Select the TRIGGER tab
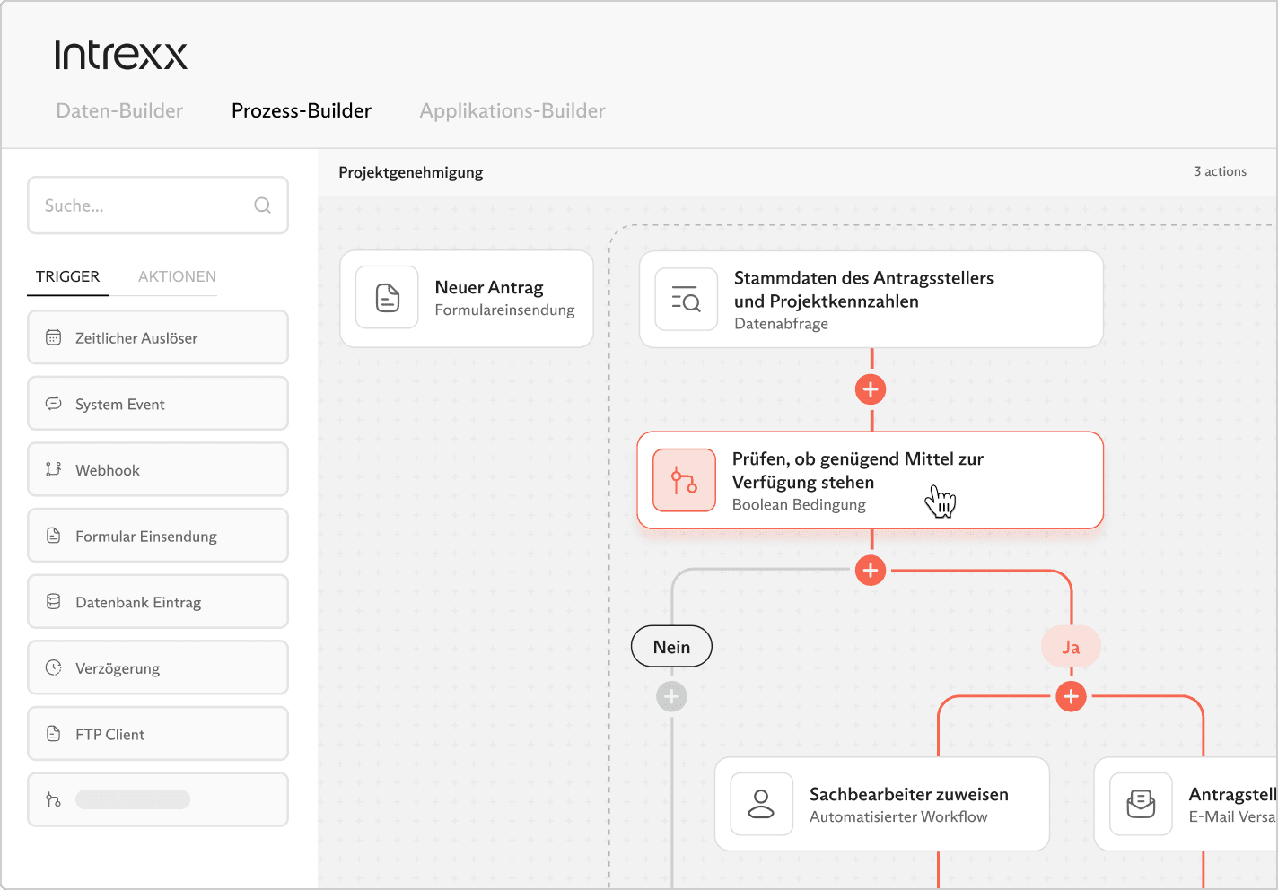The height and width of the screenshot is (890, 1278). tap(68, 276)
